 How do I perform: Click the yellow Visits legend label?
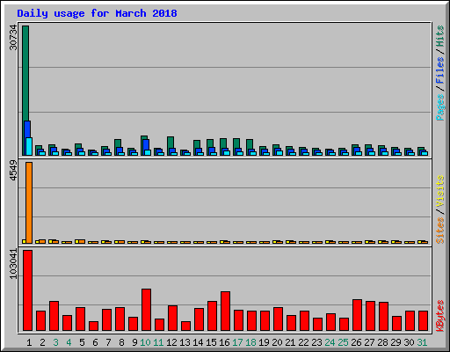[440, 191]
